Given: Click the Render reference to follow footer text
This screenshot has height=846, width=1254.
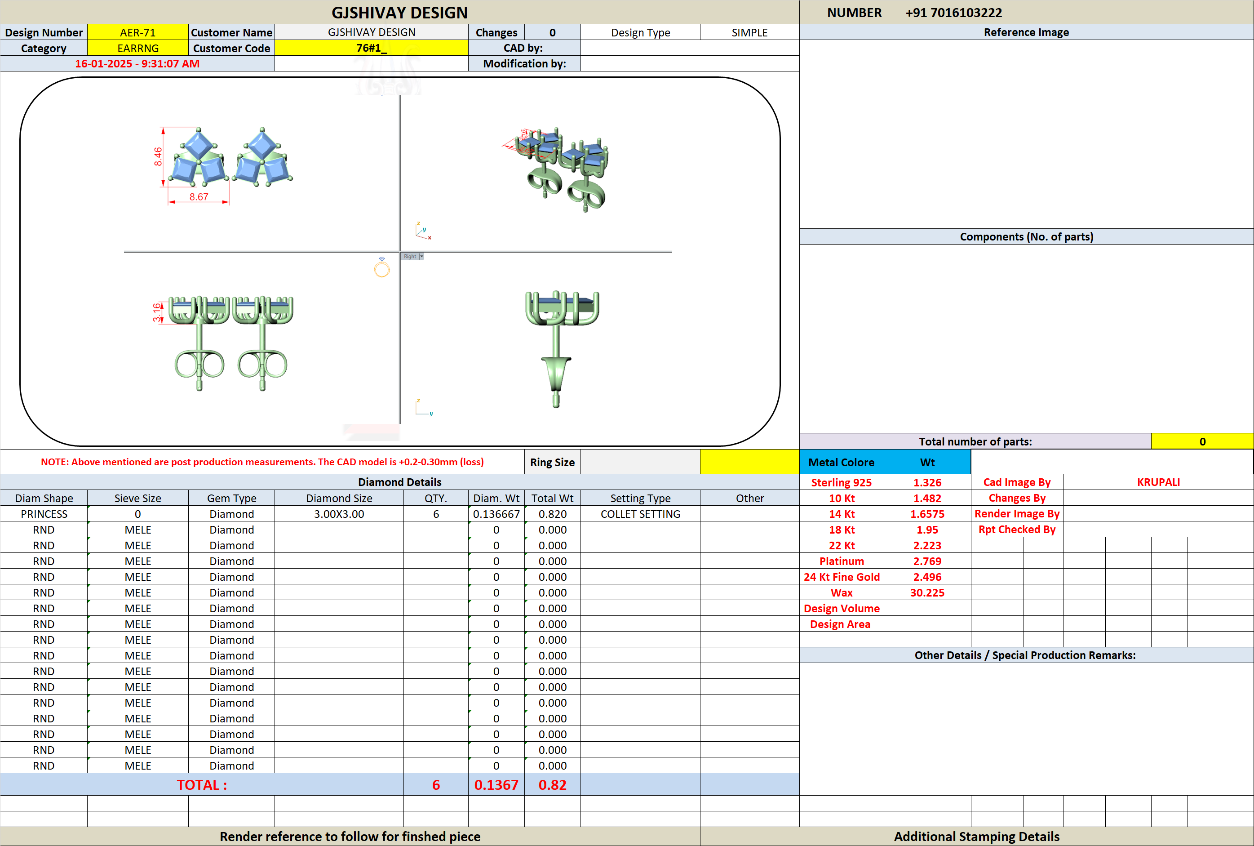Looking at the screenshot, I should point(350,837).
